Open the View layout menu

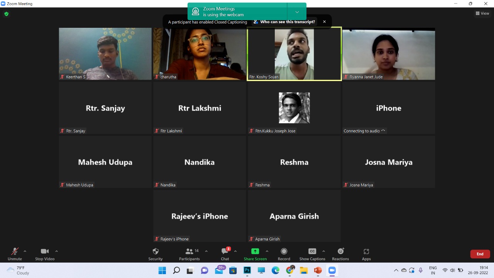pyautogui.click(x=482, y=14)
